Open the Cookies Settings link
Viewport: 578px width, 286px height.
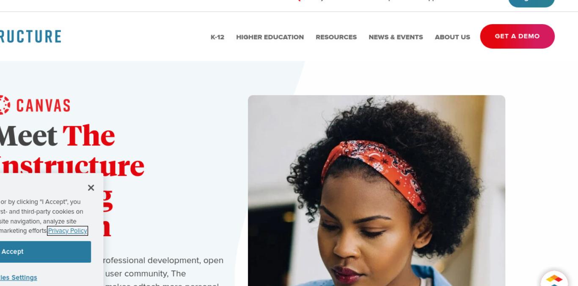point(18,278)
